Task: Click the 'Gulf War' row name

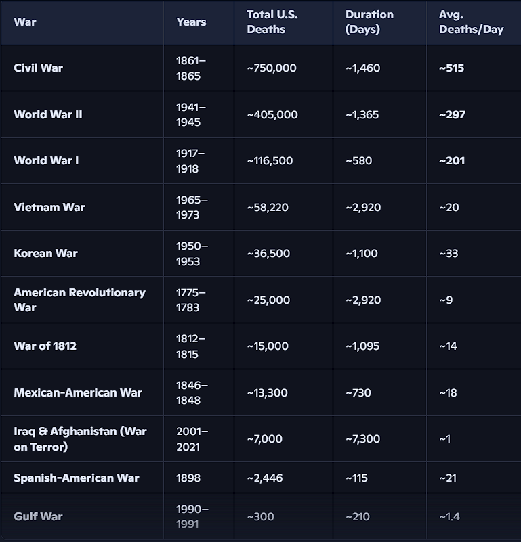Action: (x=38, y=516)
